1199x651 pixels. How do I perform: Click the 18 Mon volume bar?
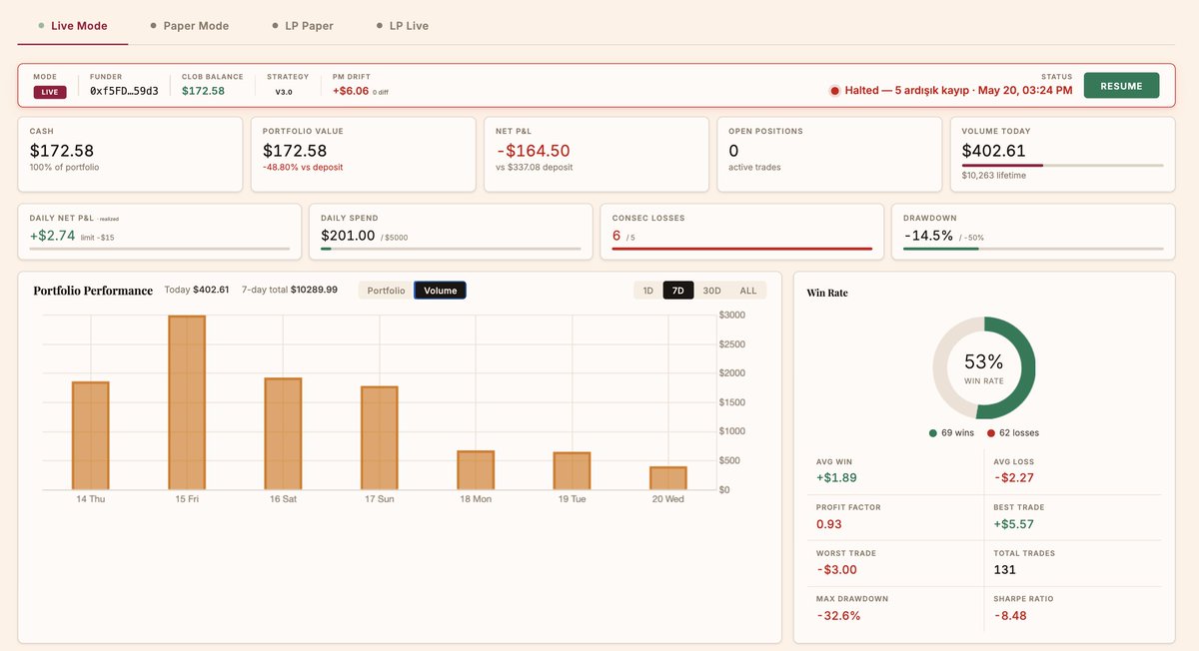476,470
